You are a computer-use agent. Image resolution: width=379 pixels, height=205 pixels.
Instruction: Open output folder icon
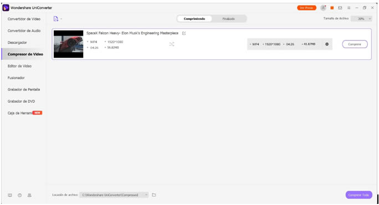(154, 195)
